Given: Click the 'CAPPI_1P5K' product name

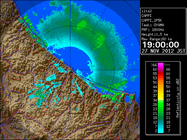Looking at the screenshot, I should 152,20.
